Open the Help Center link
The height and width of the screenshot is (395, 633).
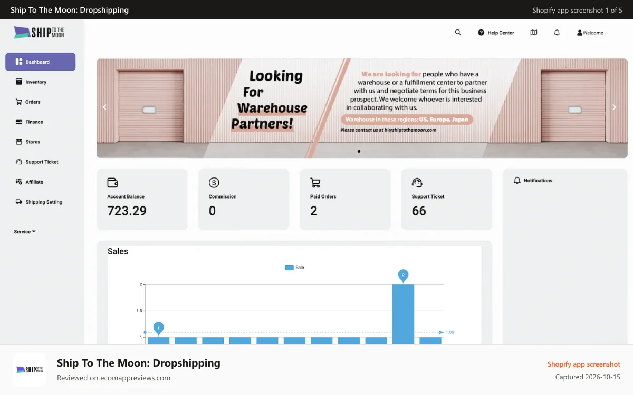pos(496,33)
